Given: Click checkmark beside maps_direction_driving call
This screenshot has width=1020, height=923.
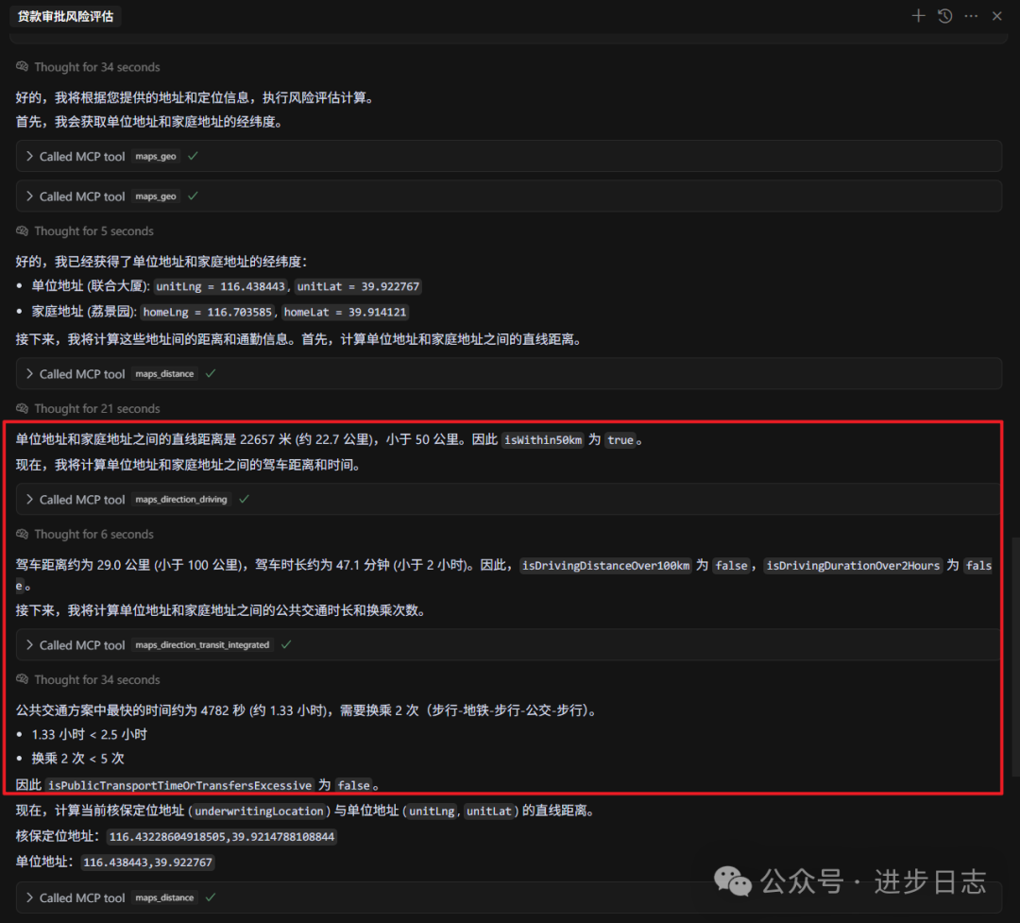Looking at the screenshot, I should 244,499.
